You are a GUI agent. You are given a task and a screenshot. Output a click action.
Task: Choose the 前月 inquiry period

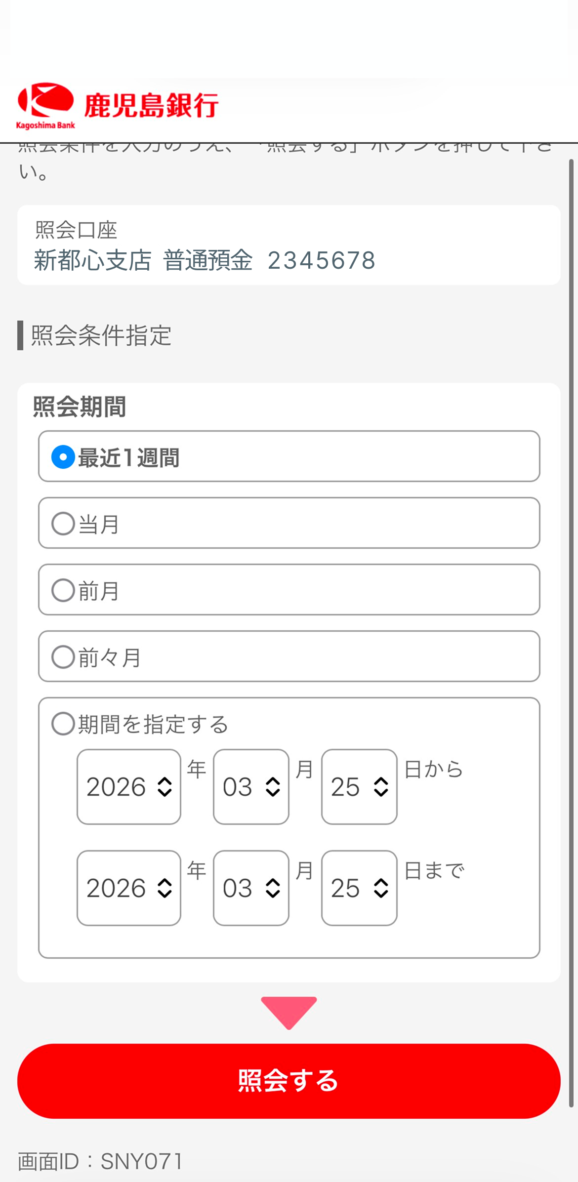(x=63, y=590)
